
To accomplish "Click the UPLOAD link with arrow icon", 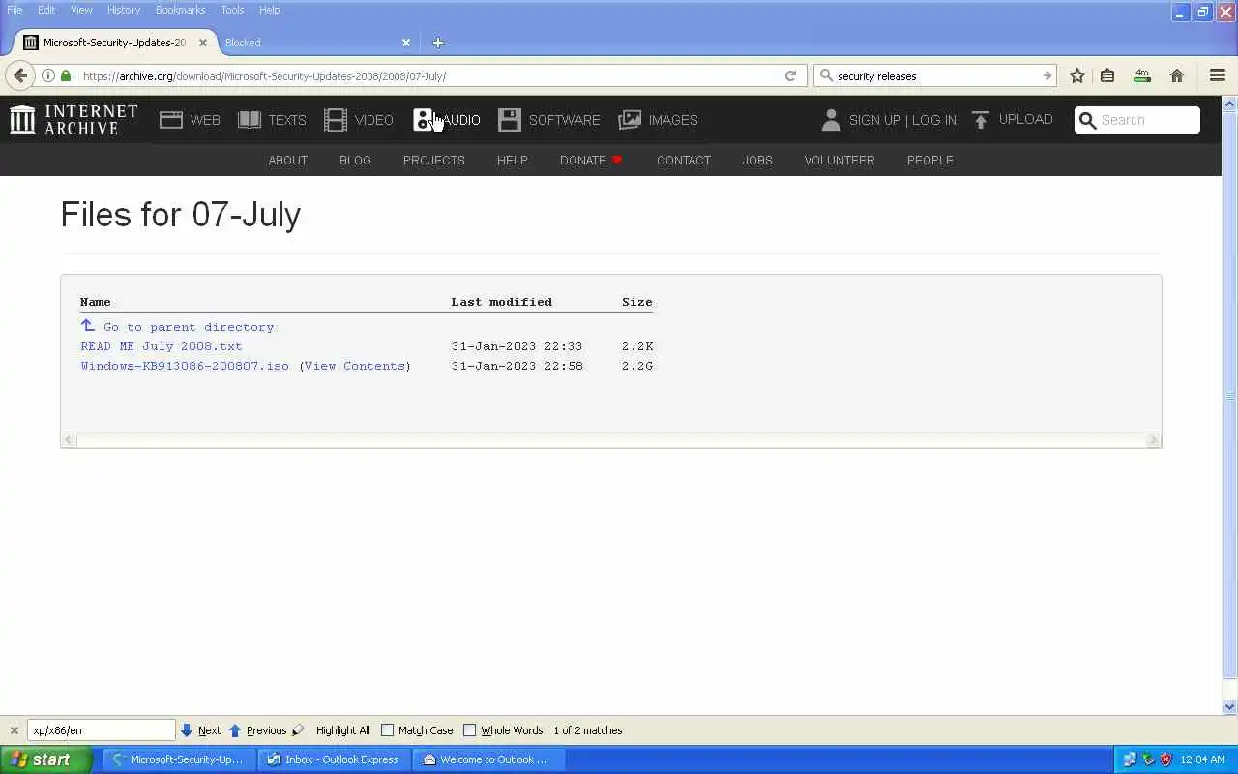I will tap(1013, 120).
